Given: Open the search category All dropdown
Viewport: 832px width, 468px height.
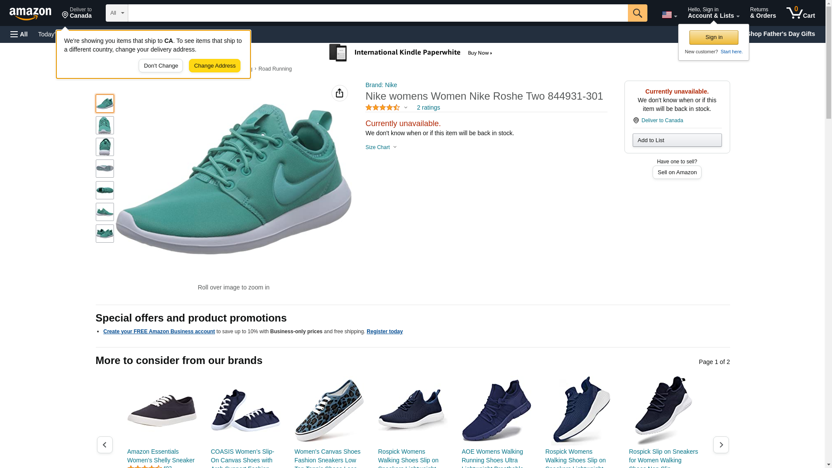Looking at the screenshot, I should (117, 13).
